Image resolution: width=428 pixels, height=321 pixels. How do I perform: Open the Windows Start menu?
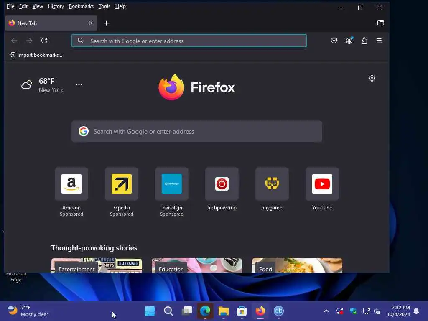(150, 311)
